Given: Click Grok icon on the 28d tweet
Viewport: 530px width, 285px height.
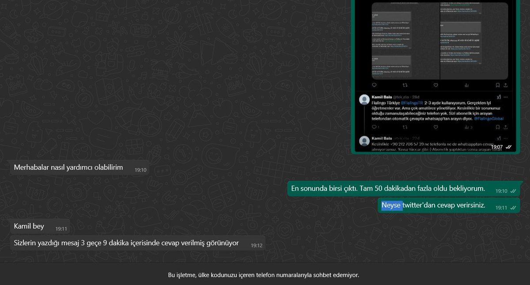Looking at the screenshot, I should [499, 97].
